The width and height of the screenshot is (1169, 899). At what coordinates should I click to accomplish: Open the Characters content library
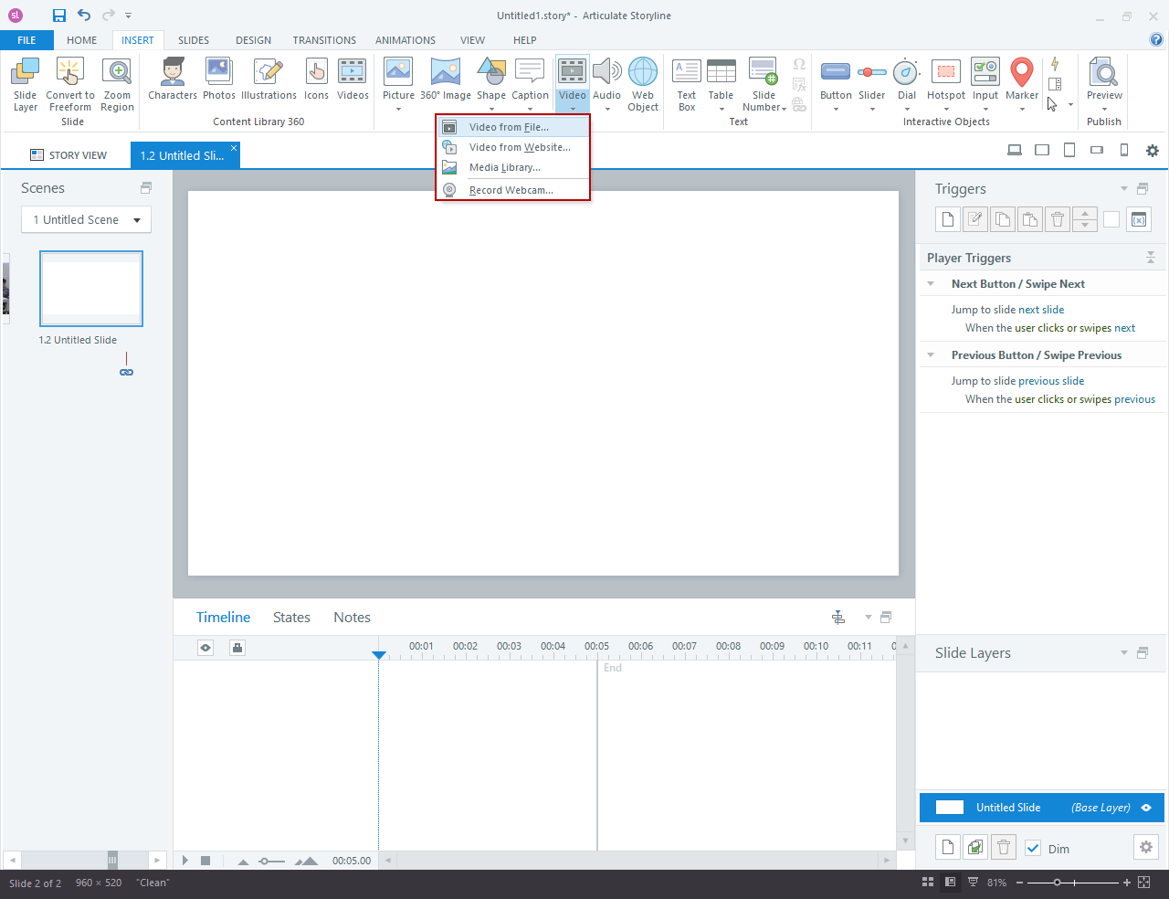173,79
